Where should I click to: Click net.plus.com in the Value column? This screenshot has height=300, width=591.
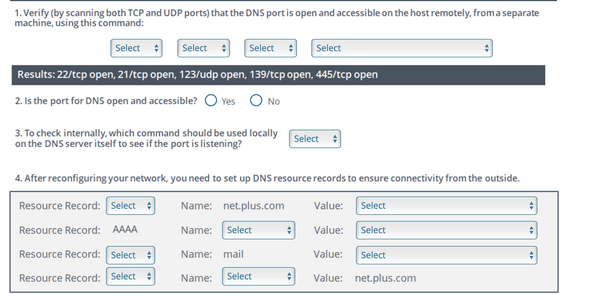pos(385,278)
